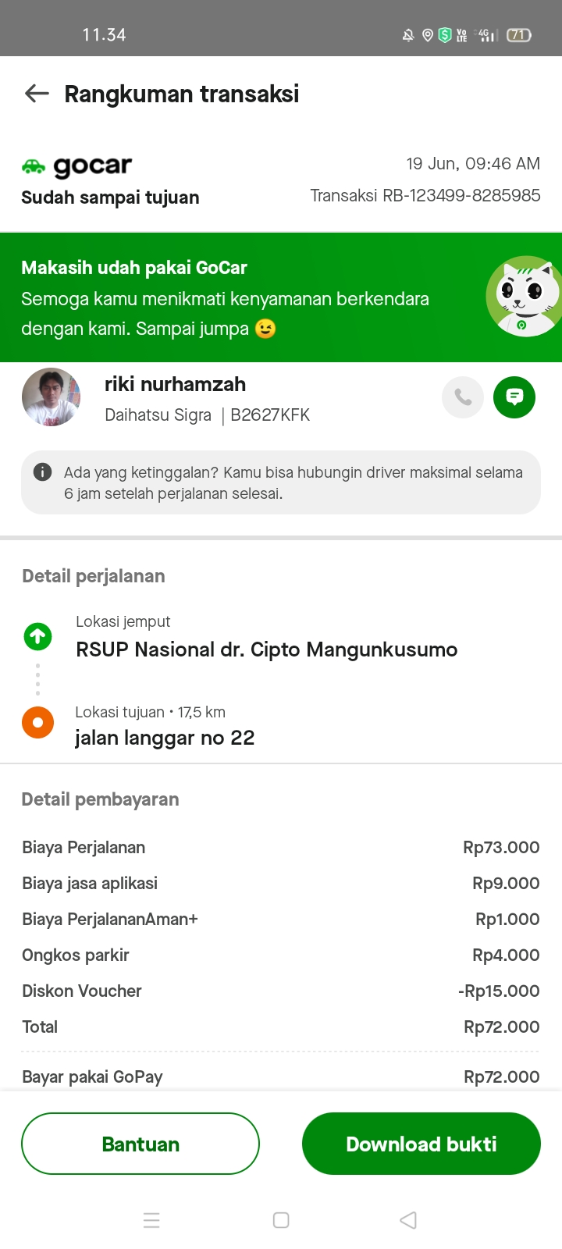Tap the orange destination marker icon
Screen dimensions: 562x1249
click(37, 722)
